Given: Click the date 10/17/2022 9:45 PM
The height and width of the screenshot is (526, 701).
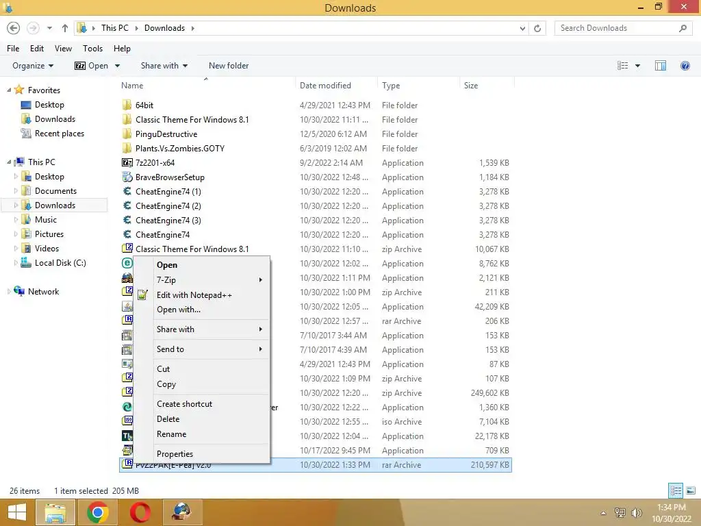Looking at the screenshot, I should pyautogui.click(x=335, y=451).
